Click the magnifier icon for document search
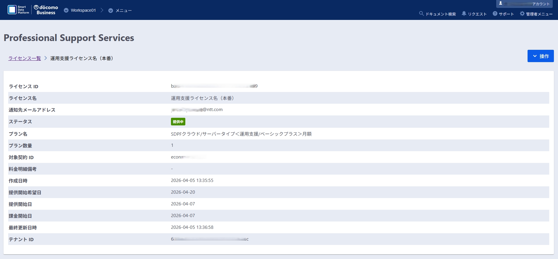 coord(421,13)
